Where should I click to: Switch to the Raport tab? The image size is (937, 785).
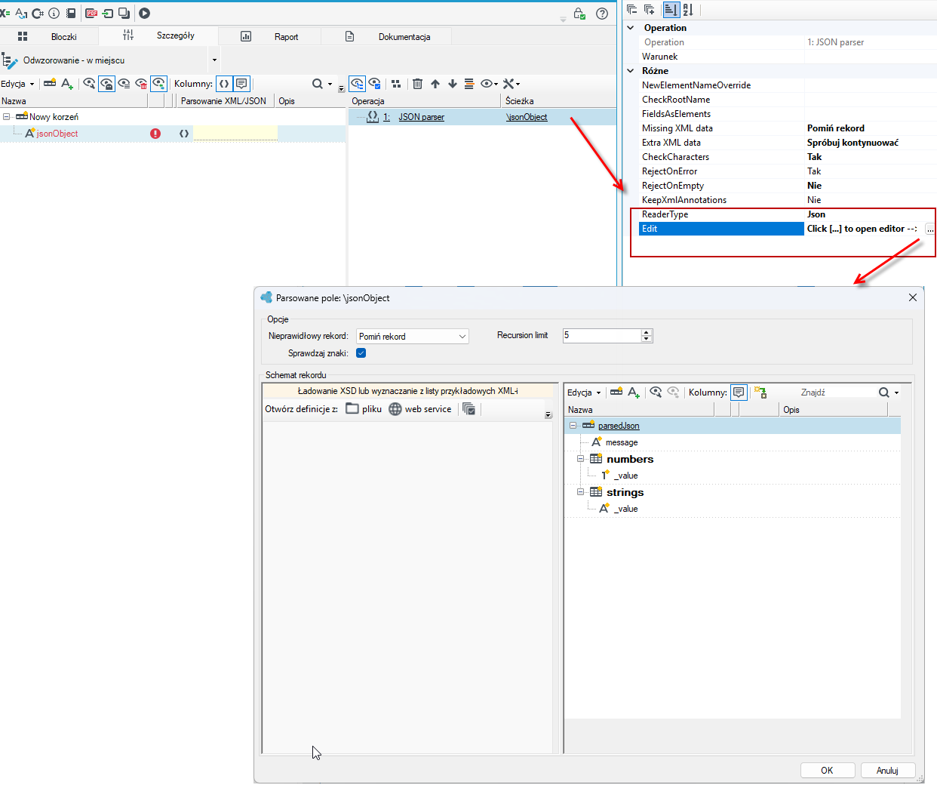click(270, 36)
